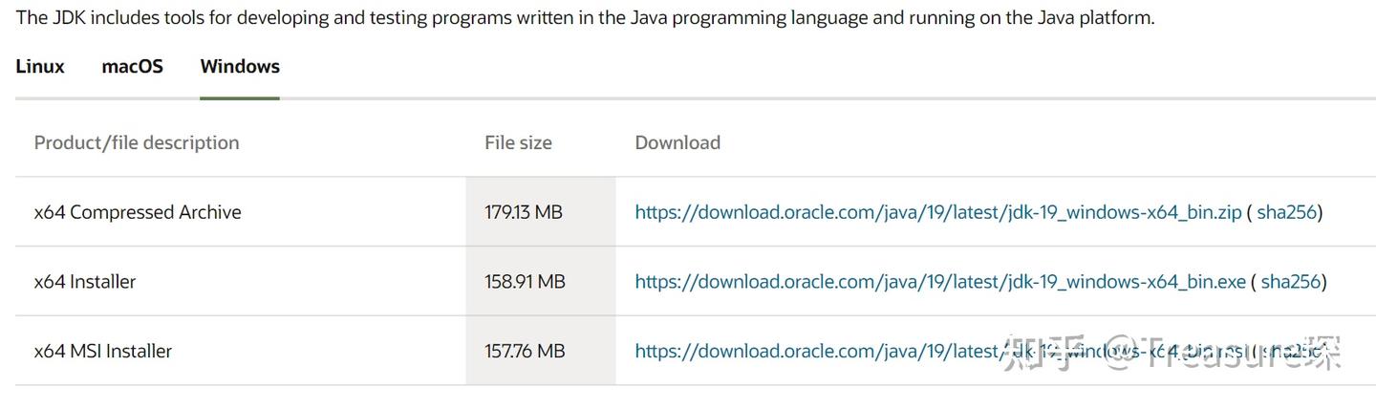Viewport: 1376px width, 409px height.
Task: Click the 157.76 MB file size cell
Action: point(525,352)
